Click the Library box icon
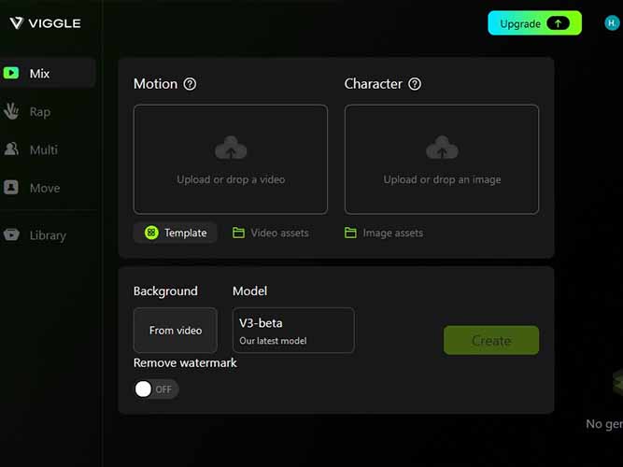Viewport: 623px width, 467px height. [11, 234]
